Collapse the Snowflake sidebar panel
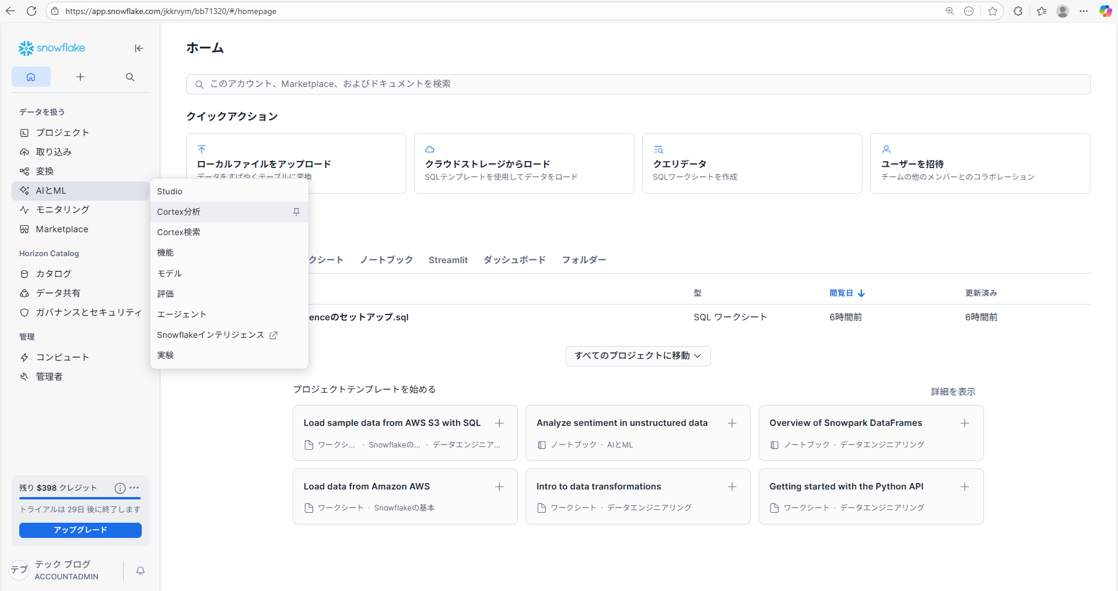1118x591 pixels. pyautogui.click(x=139, y=48)
